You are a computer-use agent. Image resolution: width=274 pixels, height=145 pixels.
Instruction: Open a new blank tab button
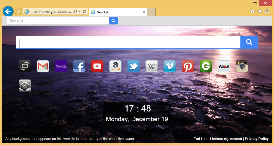[151, 12]
